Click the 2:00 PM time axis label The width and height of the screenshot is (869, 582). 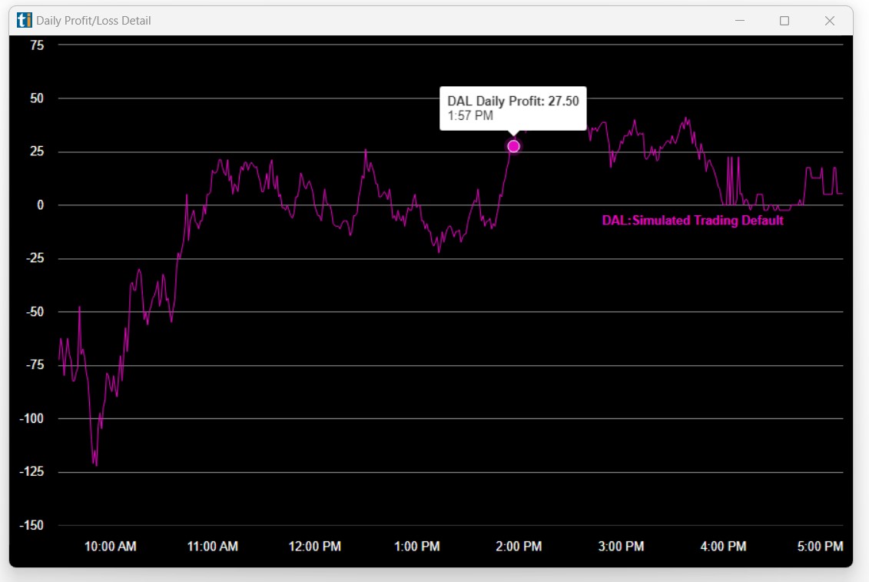click(x=519, y=547)
